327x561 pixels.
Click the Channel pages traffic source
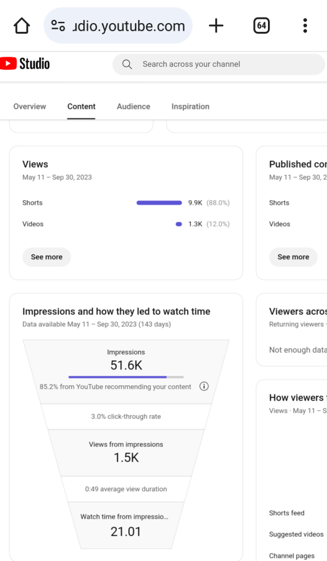pyautogui.click(x=292, y=556)
